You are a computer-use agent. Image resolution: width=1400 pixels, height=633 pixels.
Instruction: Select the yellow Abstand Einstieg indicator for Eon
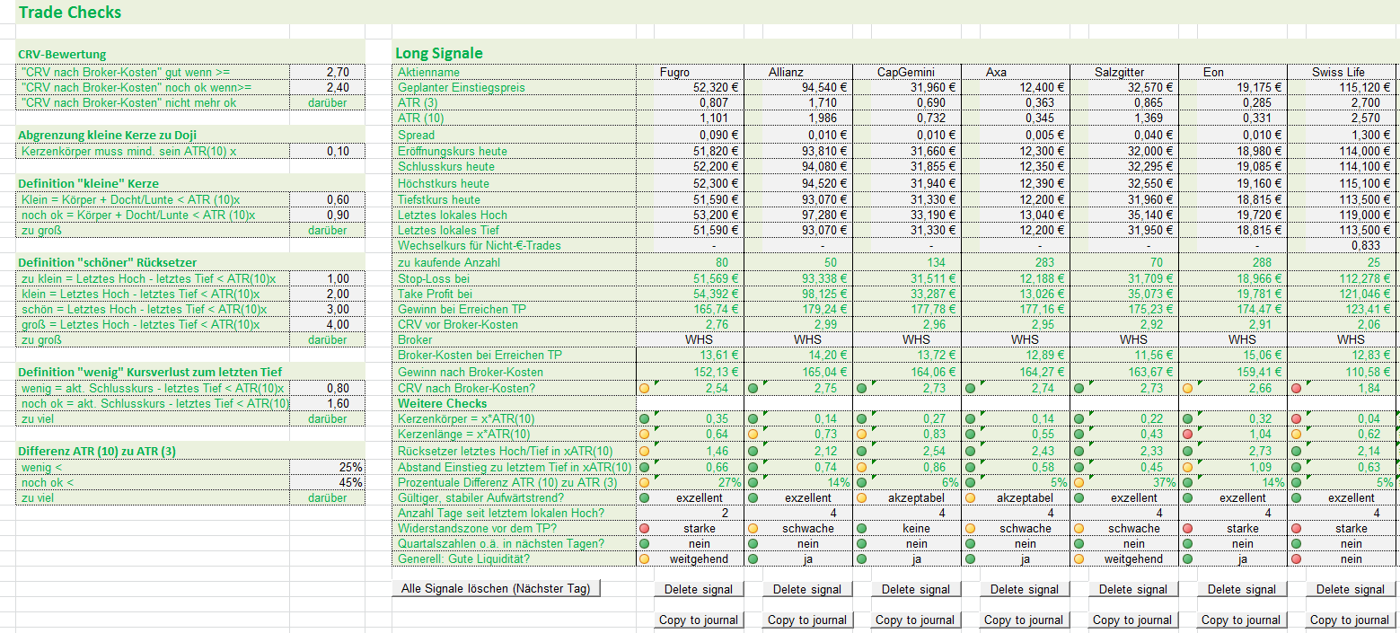1187,467
